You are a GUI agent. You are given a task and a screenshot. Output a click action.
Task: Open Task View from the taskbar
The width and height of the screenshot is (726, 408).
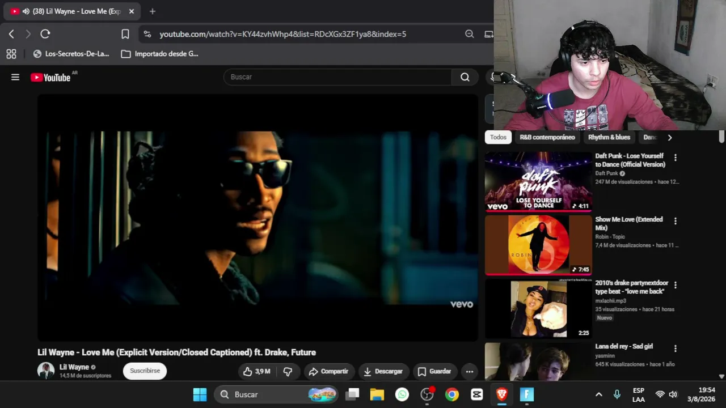click(353, 394)
